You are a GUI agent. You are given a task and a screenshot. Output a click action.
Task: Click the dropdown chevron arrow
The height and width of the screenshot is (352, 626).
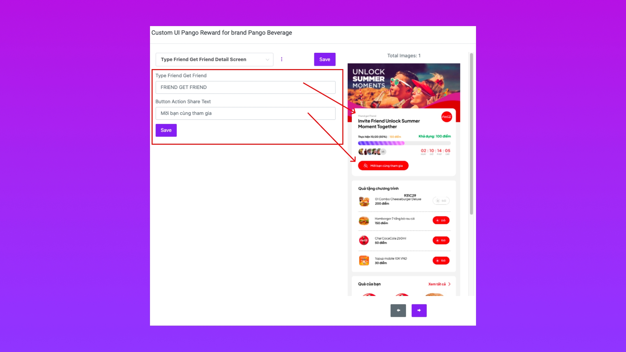267,60
